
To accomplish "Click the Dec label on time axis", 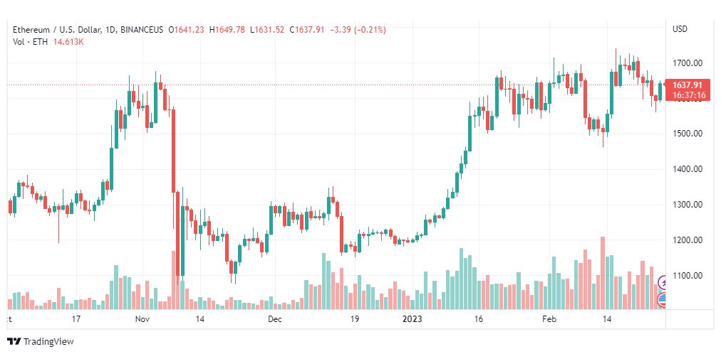I will point(276,320).
